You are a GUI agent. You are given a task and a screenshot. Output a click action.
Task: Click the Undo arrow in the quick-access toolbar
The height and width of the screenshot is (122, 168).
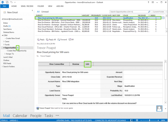pos(11,2)
